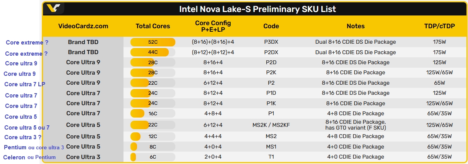This screenshot has width=468, height=164.
Task: Click the blue "Core ultra 7 LP" annotation
Action: (x=25, y=84)
